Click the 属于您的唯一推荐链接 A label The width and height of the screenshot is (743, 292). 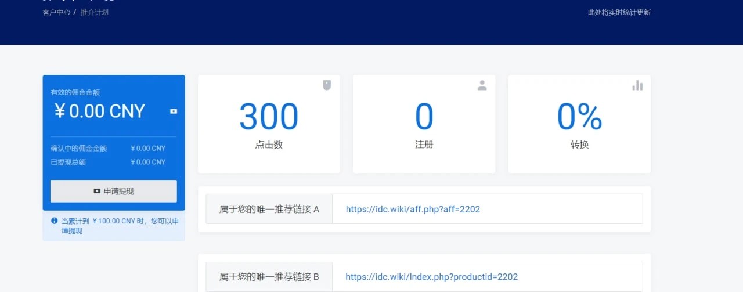point(269,209)
